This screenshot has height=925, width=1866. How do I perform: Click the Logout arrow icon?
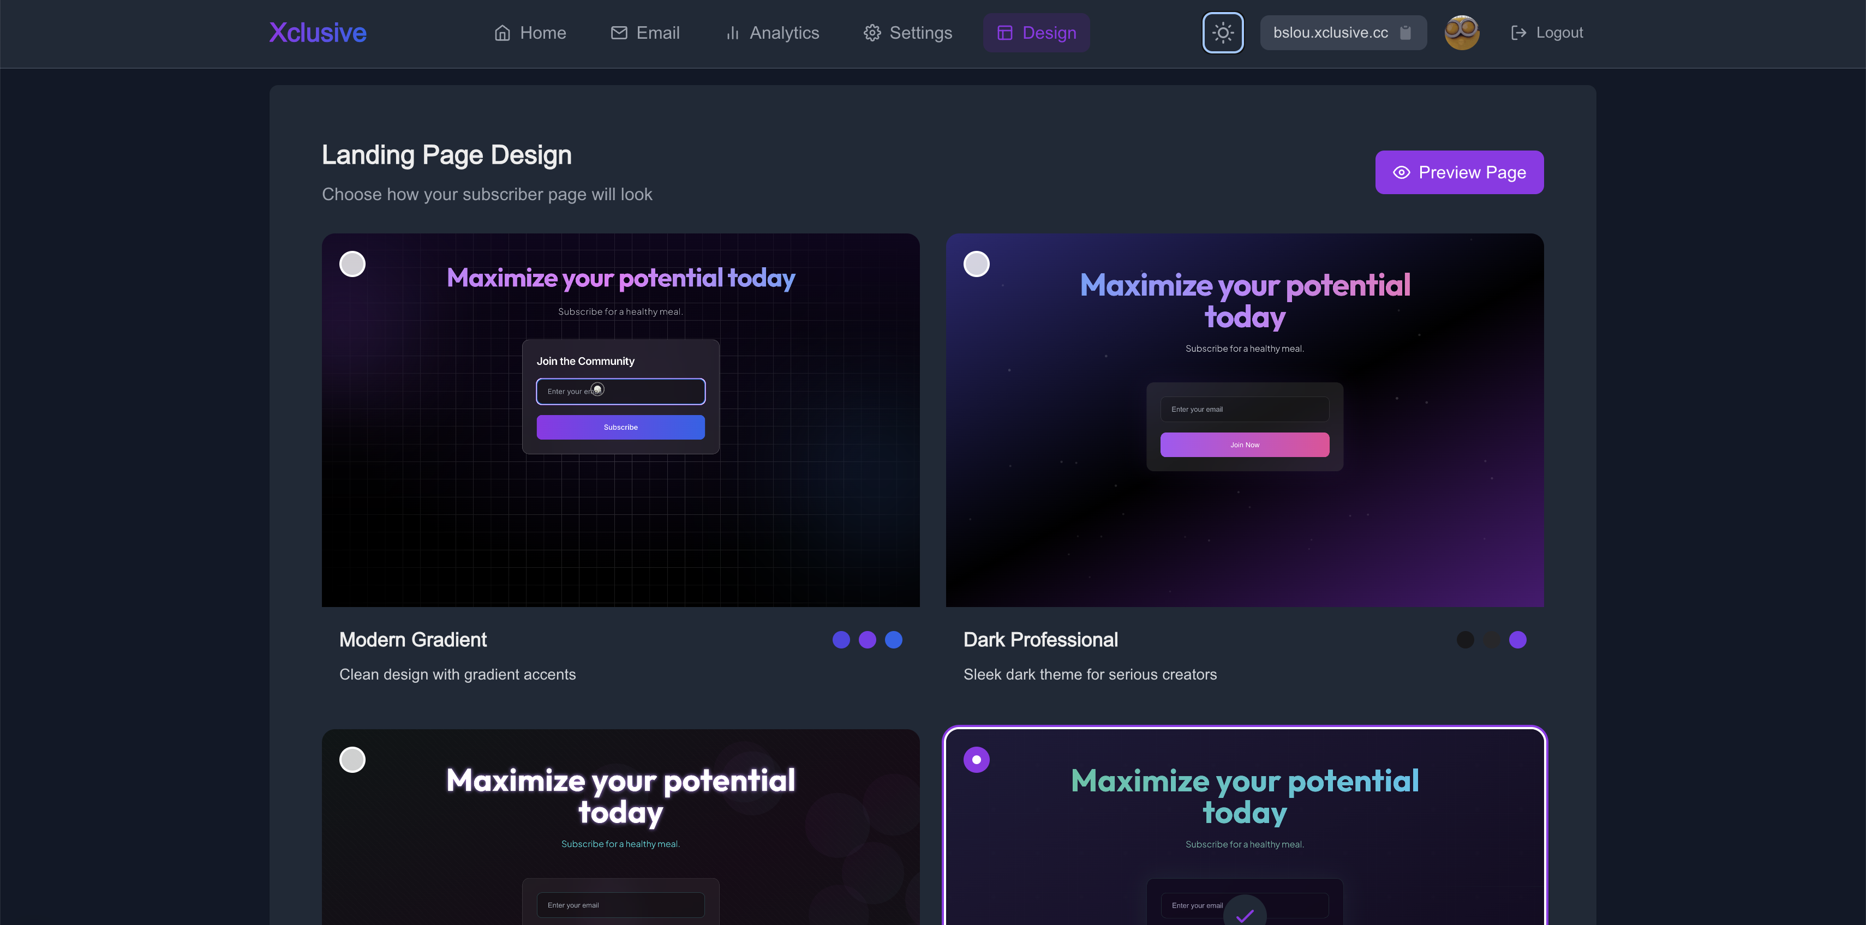(1519, 33)
